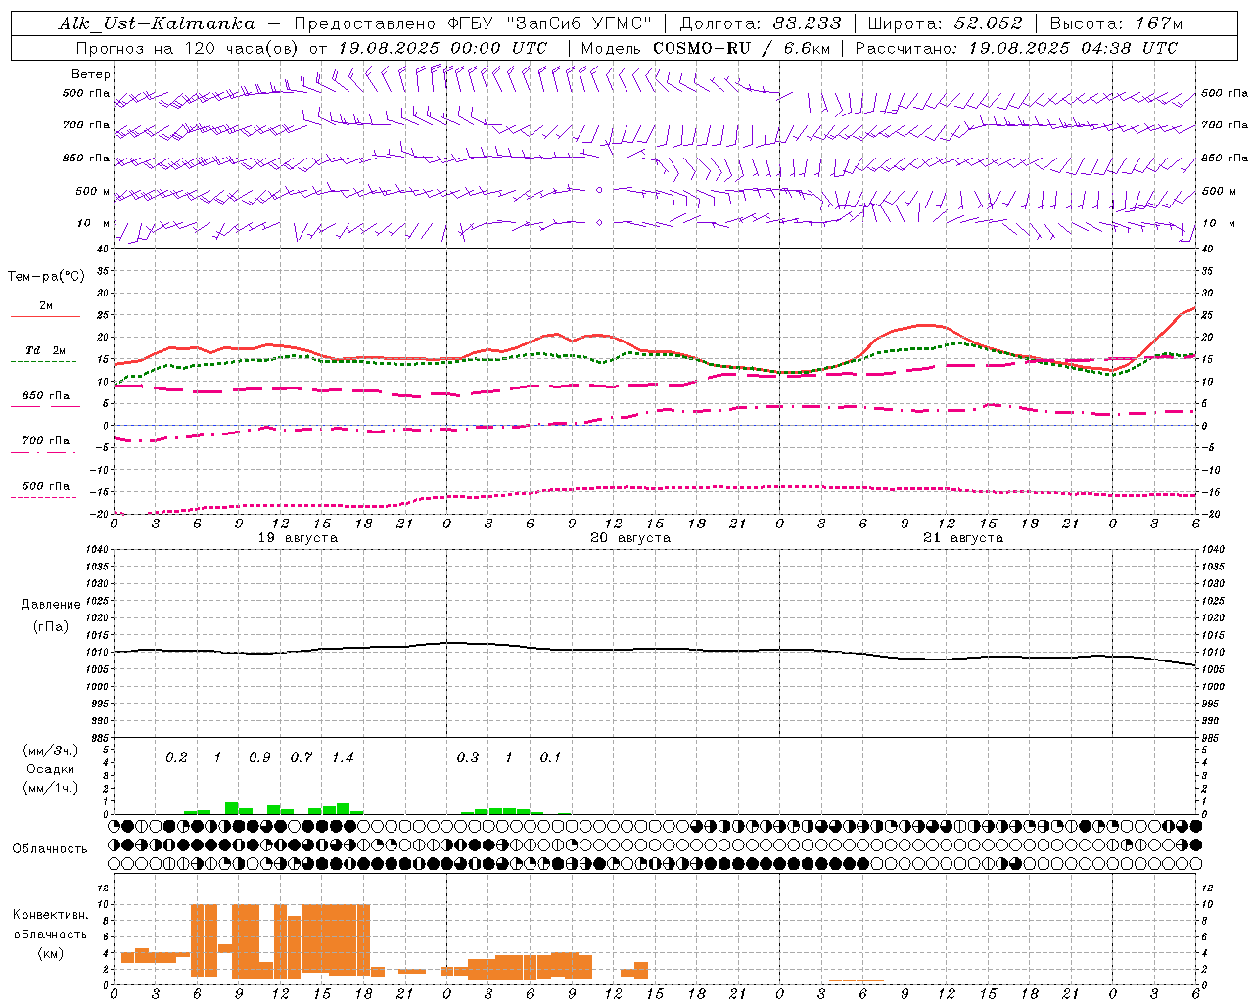Click the (мм/3ч.) precipitation unit label
Image resolution: width=1253 pixels, height=1002 pixels.
click(x=50, y=751)
